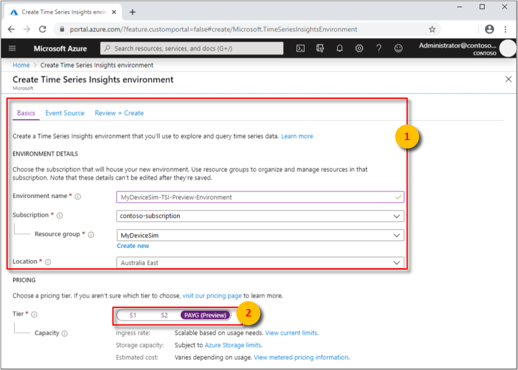
Task: Open View metered pricing information link
Action: 301,357
